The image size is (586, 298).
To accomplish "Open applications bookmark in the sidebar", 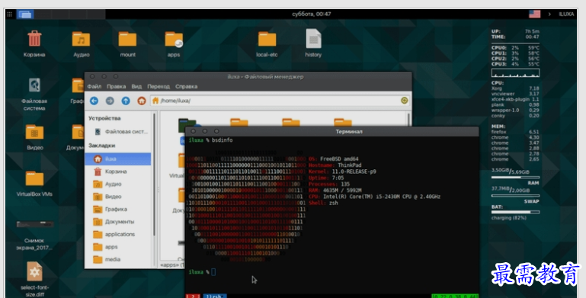I will pos(118,235).
